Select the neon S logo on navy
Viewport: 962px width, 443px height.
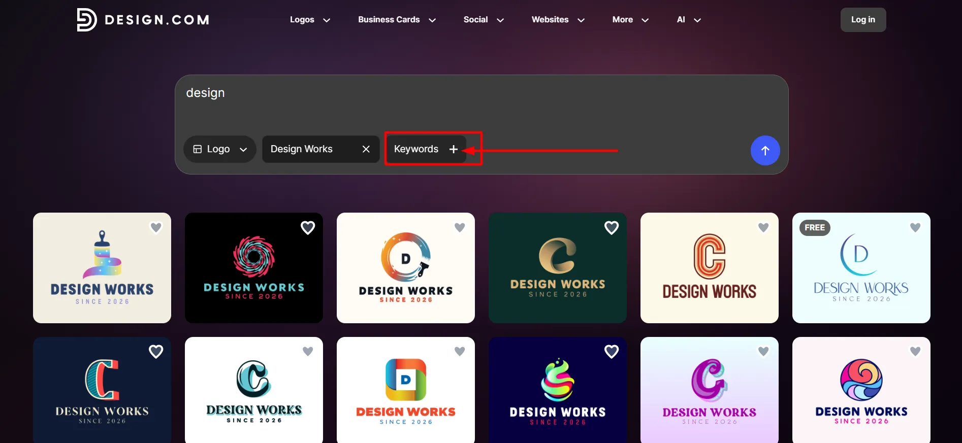pyautogui.click(x=558, y=390)
